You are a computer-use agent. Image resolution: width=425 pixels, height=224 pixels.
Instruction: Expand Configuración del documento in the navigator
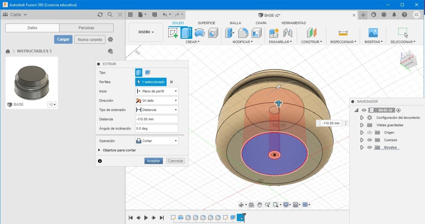pos(362,118)
